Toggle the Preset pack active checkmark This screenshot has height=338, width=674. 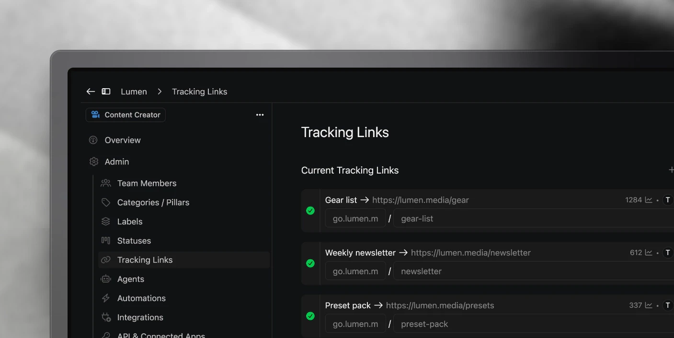310,316
